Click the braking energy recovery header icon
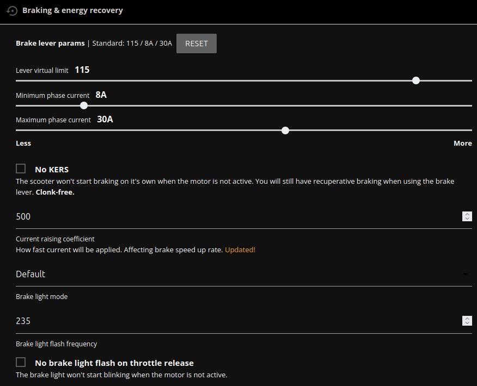Image resolution: width=477 pixels, height=386 pixels. point(12,11)
